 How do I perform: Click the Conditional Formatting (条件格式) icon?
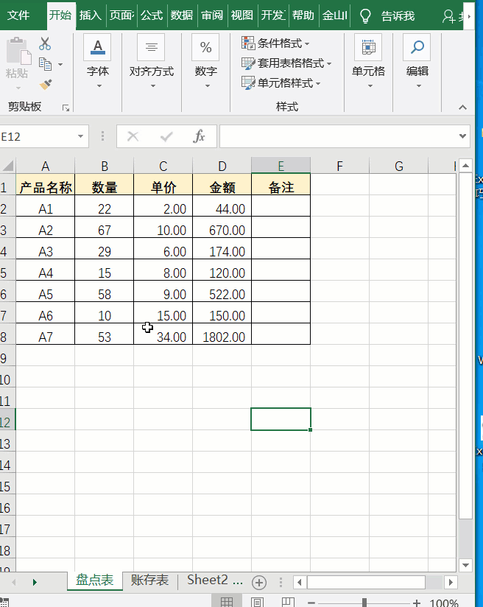[247, 43]
